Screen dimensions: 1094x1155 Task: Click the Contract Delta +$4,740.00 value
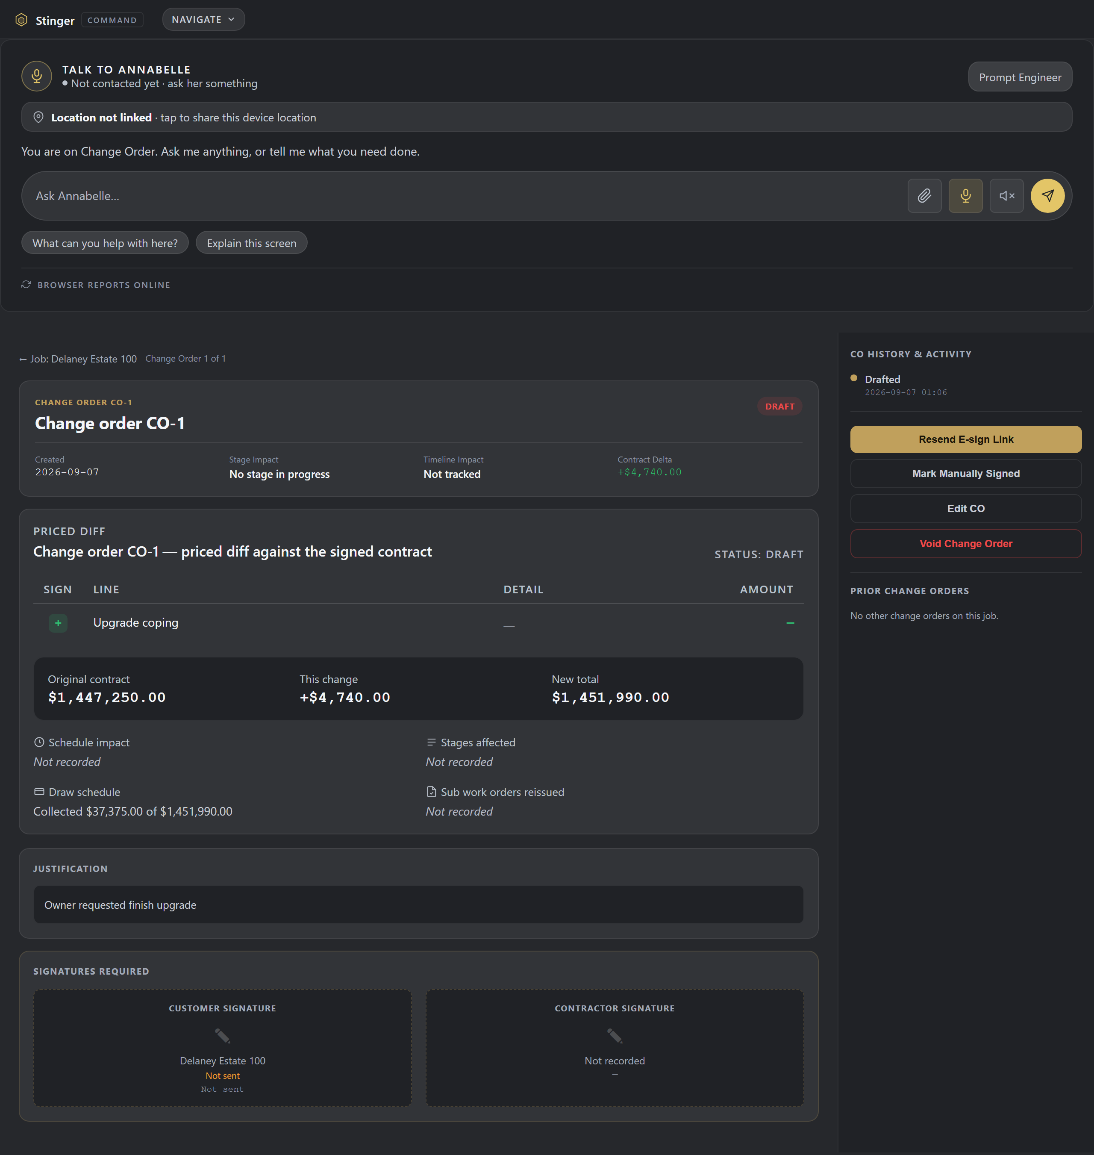click(650, 472)
